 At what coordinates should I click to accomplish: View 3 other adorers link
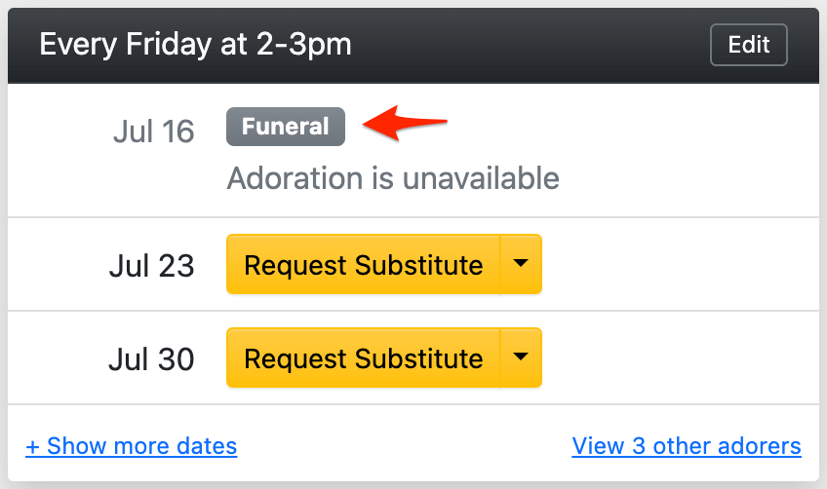click(x=687, y=447)
